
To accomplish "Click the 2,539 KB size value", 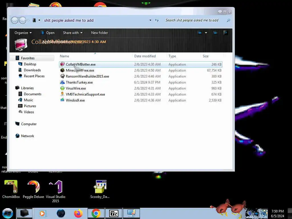I will 215,100.
